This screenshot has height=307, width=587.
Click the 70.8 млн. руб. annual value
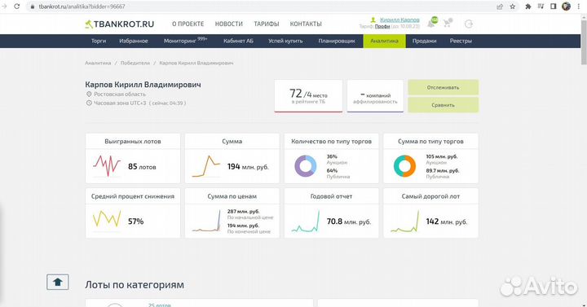pyautogui.click(x=349, y=221)
